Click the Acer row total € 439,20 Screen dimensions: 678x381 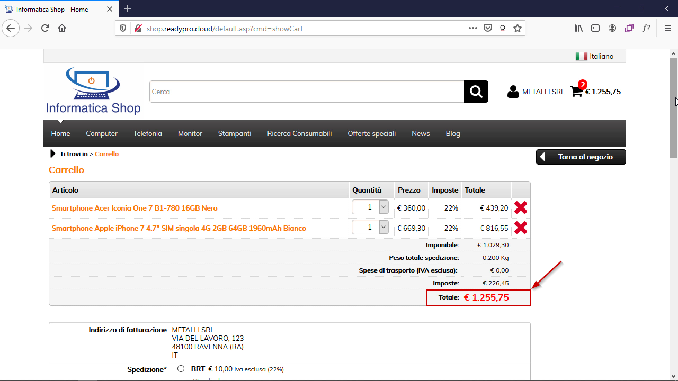point(494,208)
